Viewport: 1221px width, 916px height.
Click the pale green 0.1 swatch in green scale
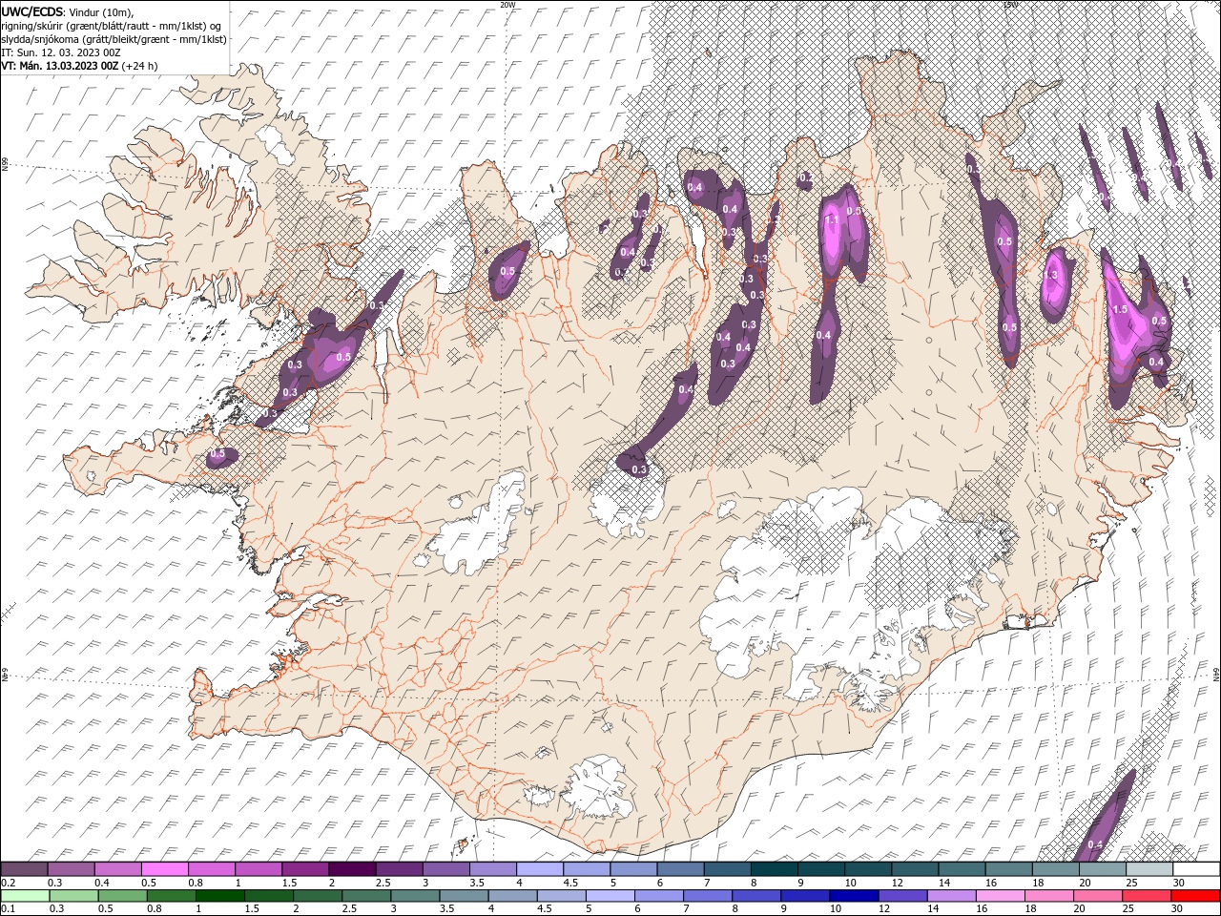pos(25,896)
